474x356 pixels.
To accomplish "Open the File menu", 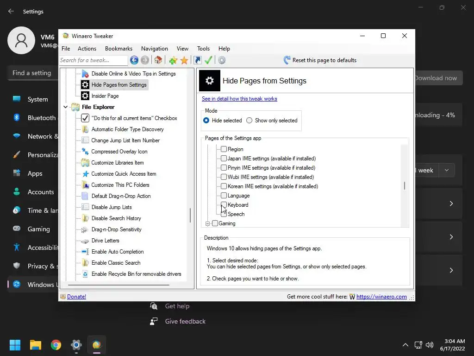I will 66,48.
